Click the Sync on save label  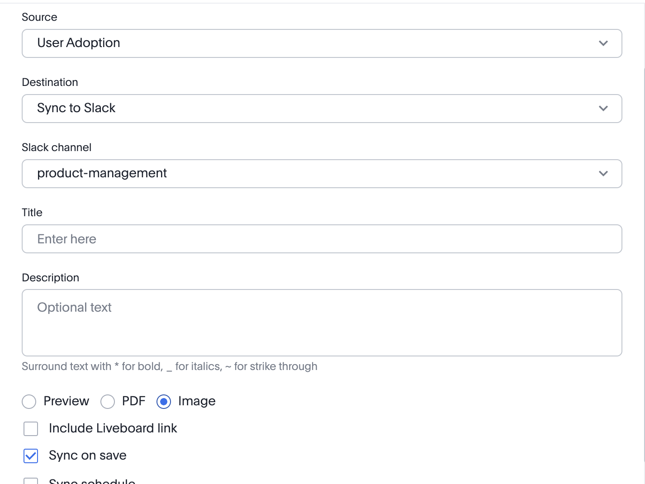(87, 456)
